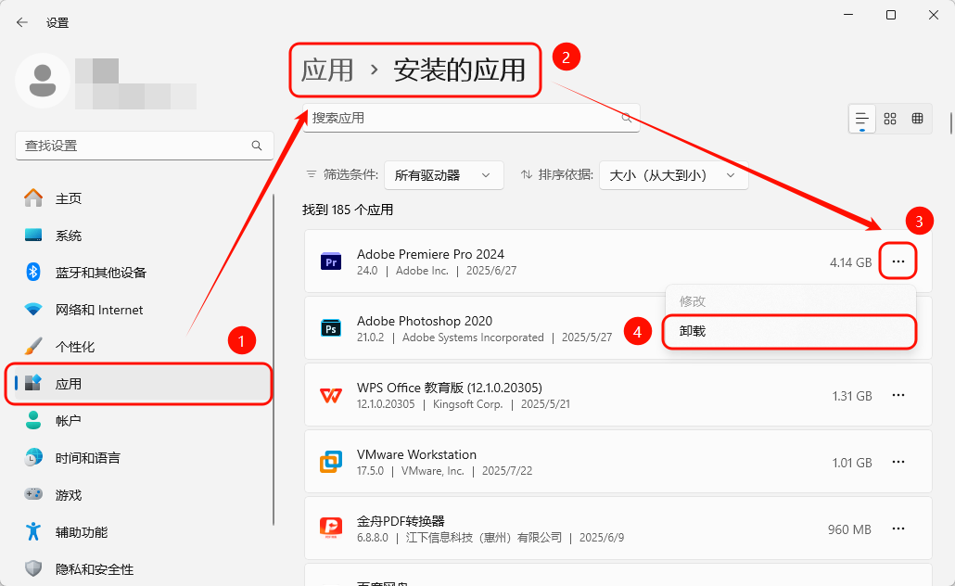Screen dimensions: 955x586
Task: Click the Adobe Premiere Pro icon
Action: 331,261
